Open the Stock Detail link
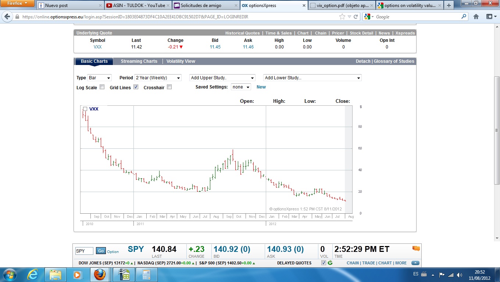 pos(361,33)
